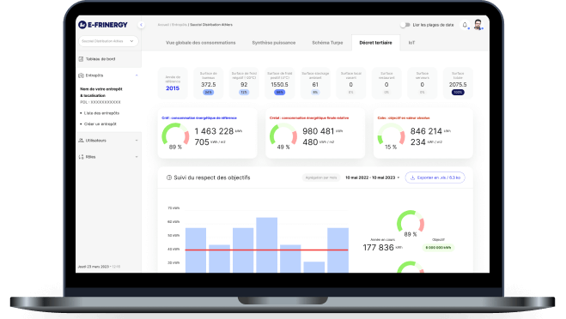
Task: Click the surface value 372.5
Action: click(x=209, y=84)
